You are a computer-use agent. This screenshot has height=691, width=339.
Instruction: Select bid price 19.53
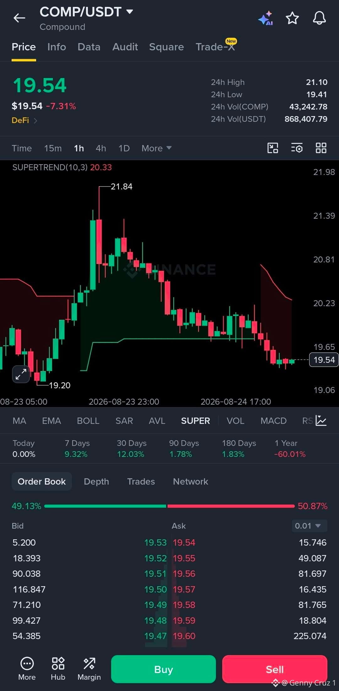pyautogui.click(x=155, y=542)
